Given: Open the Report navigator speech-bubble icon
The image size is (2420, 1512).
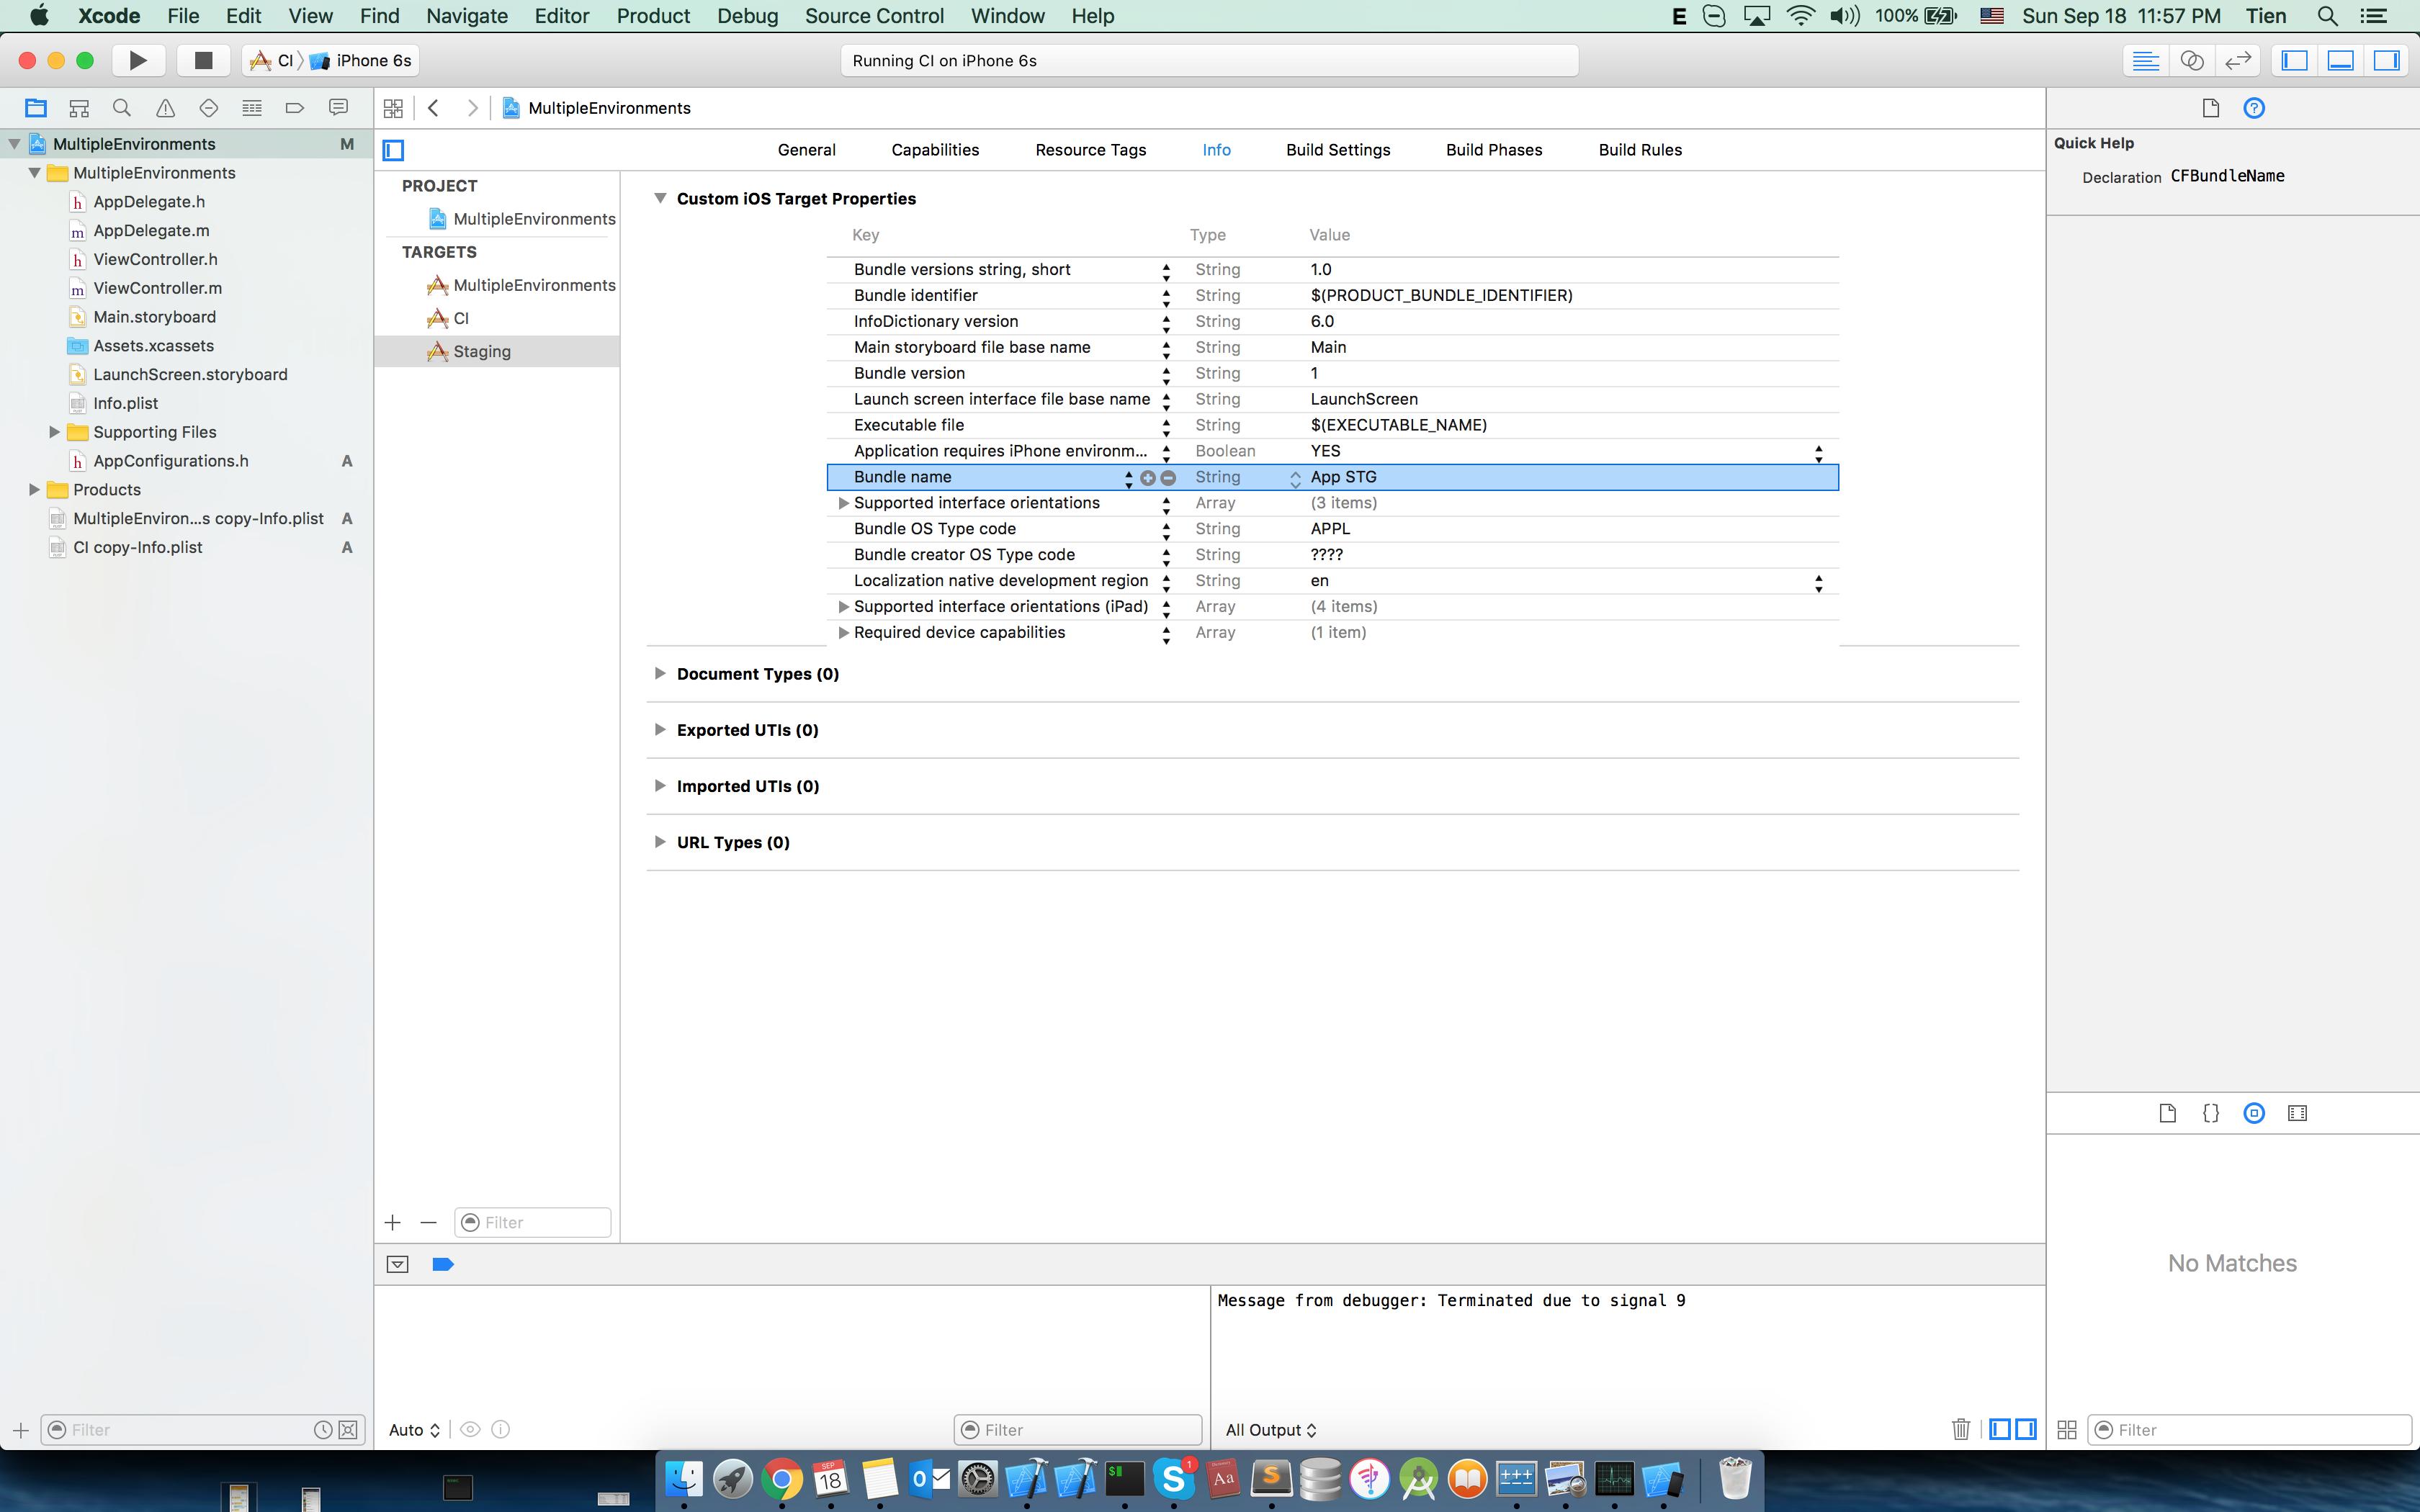Looking at the screenshot, I should point(338,108).
